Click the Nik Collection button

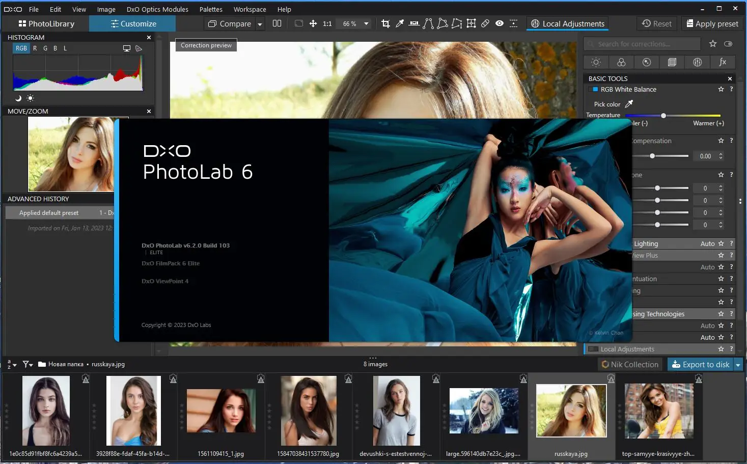pyautogui.click(x=630, y=365)
